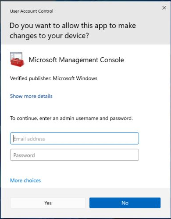Expand Show more details

pyautogui.click(x=31, y=96)
